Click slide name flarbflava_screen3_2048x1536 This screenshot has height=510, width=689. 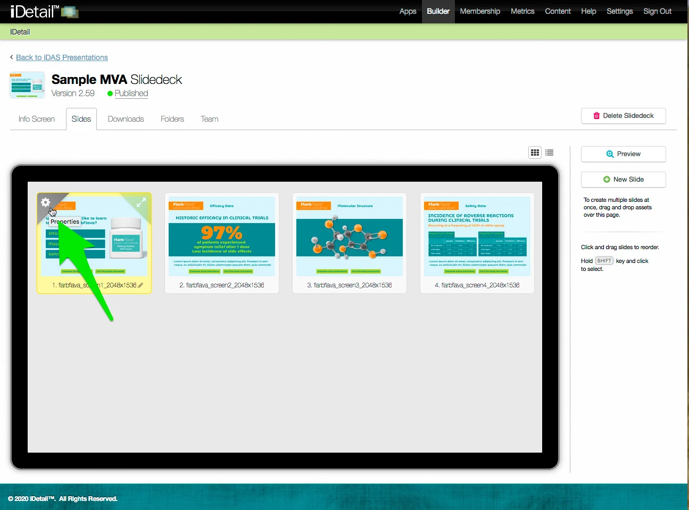click(x=350, y=285)
